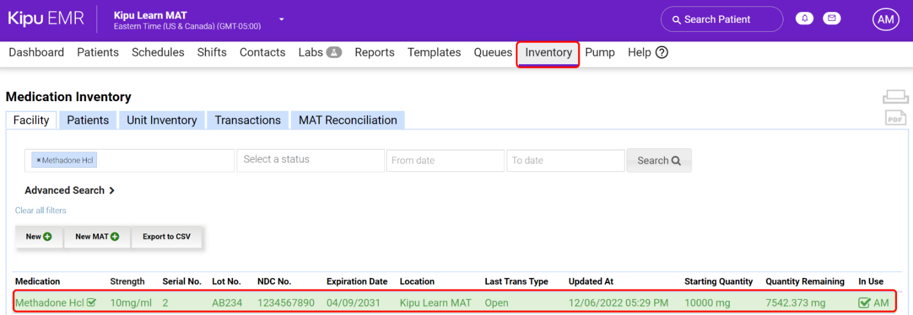Screen dimensions: 913x315
Task: Remove the Methadone Hcl filter tag
Action: (x=38, y=160)
